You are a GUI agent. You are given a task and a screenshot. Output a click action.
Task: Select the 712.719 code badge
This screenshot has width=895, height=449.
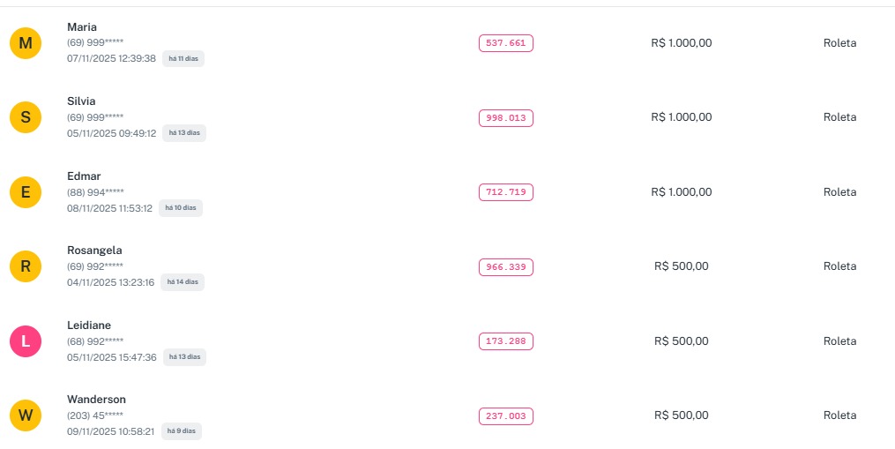505,192
